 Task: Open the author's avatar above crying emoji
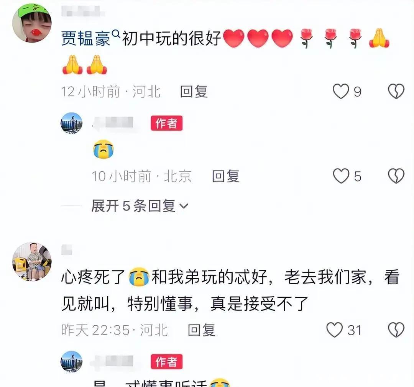point(72,123)
